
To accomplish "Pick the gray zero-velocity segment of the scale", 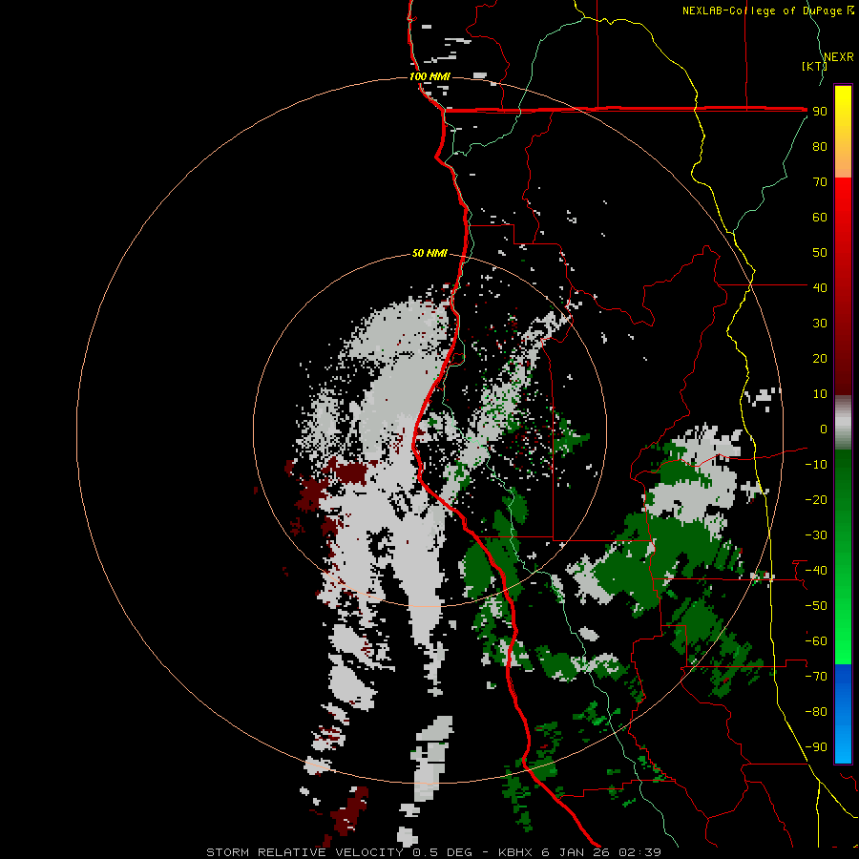I will tap(843, 423).
